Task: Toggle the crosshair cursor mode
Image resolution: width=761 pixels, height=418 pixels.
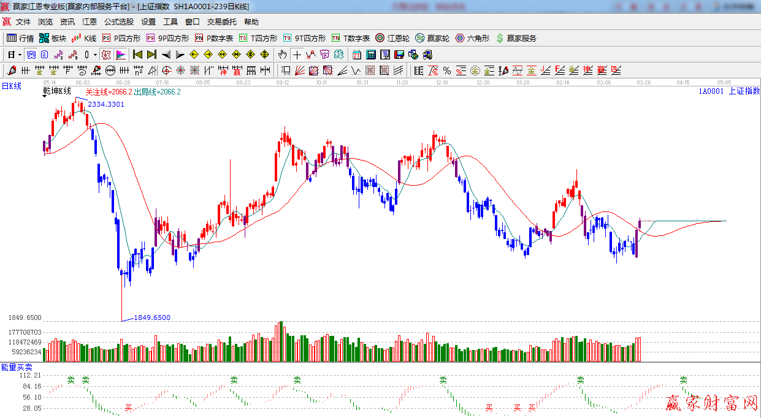Action: click(297, 55)
